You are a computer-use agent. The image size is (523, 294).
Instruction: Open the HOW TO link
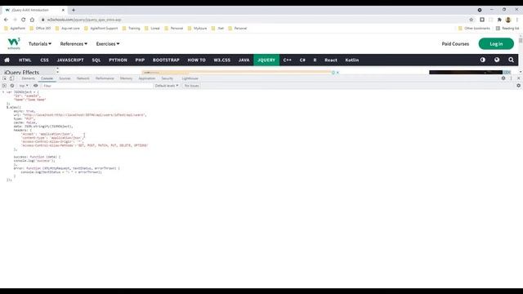[196, 60]
